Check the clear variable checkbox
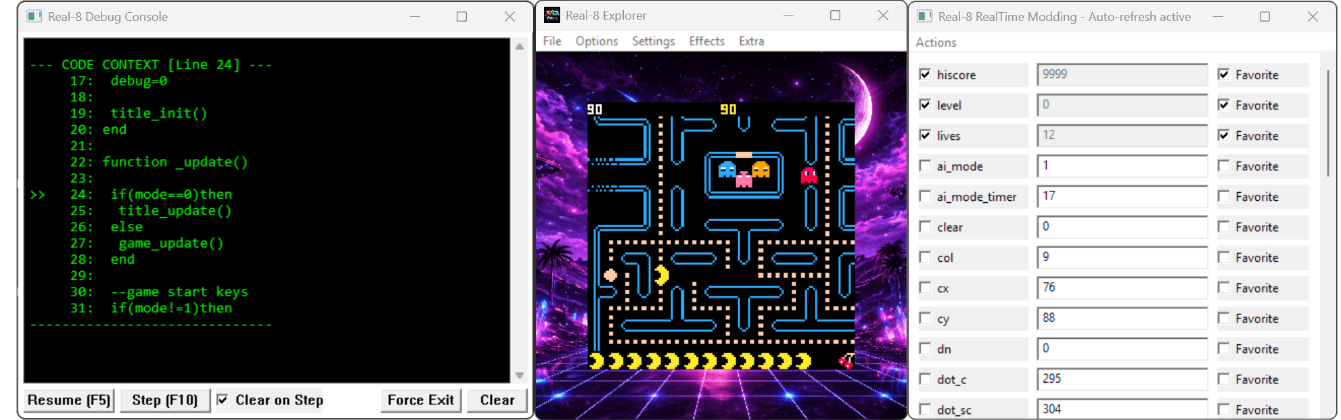1341x420 pixels. (925, 227)
